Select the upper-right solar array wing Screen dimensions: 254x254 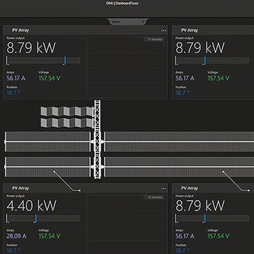coord(179,142)
